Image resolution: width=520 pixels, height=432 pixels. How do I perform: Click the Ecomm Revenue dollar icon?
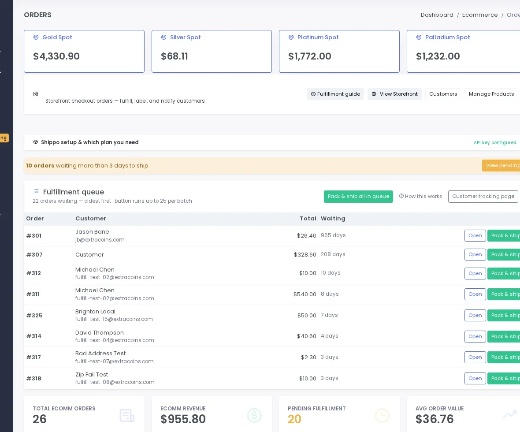tap(254, 415)
